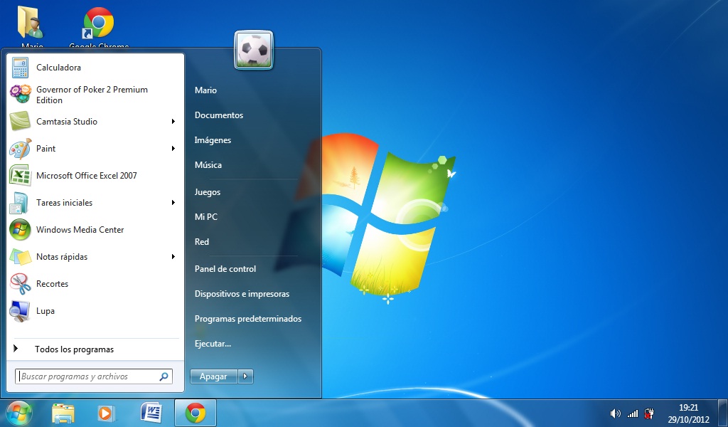
Task: Open Panel de control
Action: pos(225,268)
